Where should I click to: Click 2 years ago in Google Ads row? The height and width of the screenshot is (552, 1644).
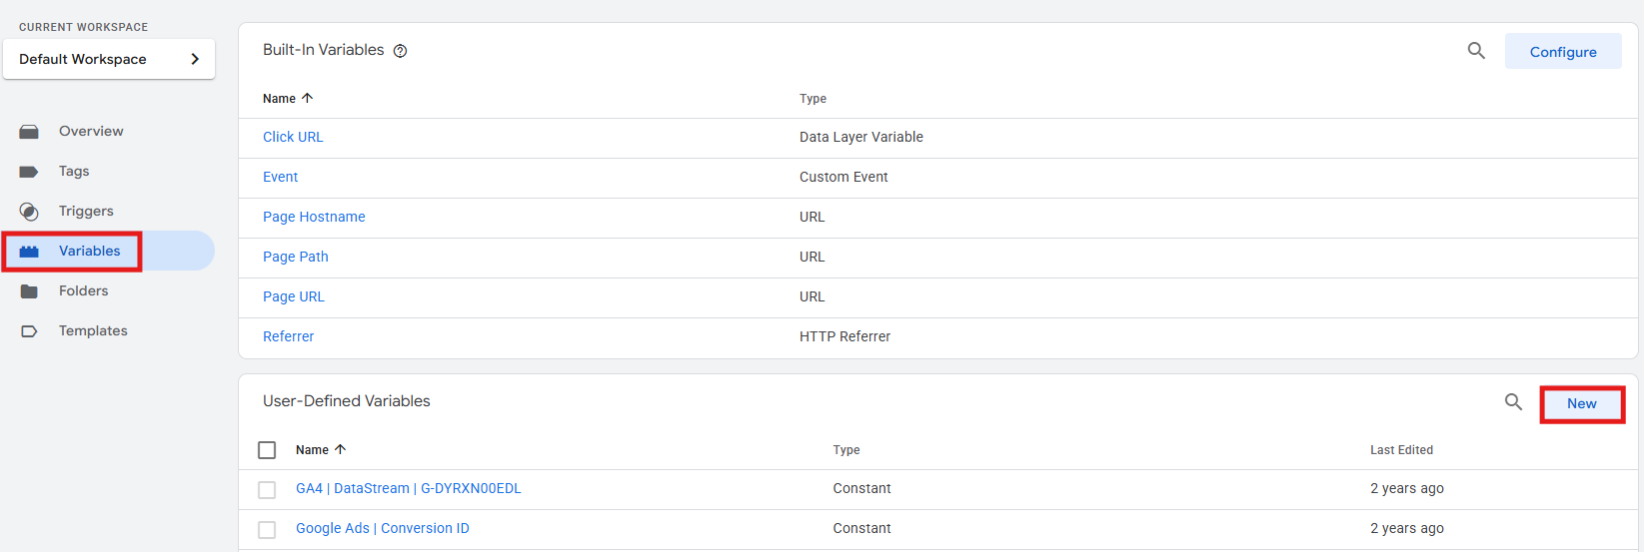tap(1406, 528)
